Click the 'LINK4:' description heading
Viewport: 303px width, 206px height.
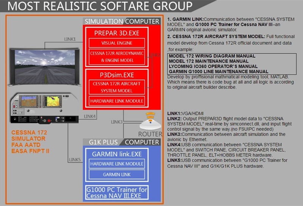pyautogui.click(x=175, y=145)
